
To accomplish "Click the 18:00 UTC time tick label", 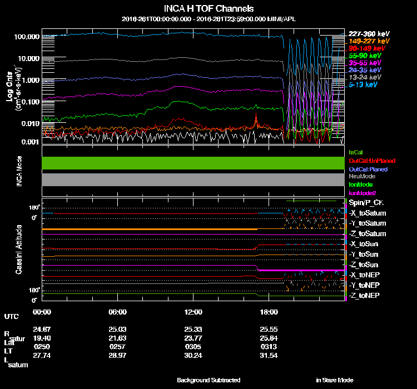I will (269, 312).
